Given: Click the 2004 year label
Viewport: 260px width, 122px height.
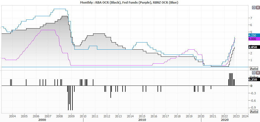Looking at the screenshot, I should click(x=12, y=116).
